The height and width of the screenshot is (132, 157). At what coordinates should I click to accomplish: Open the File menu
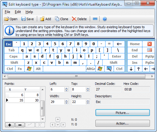coord(7,12)
